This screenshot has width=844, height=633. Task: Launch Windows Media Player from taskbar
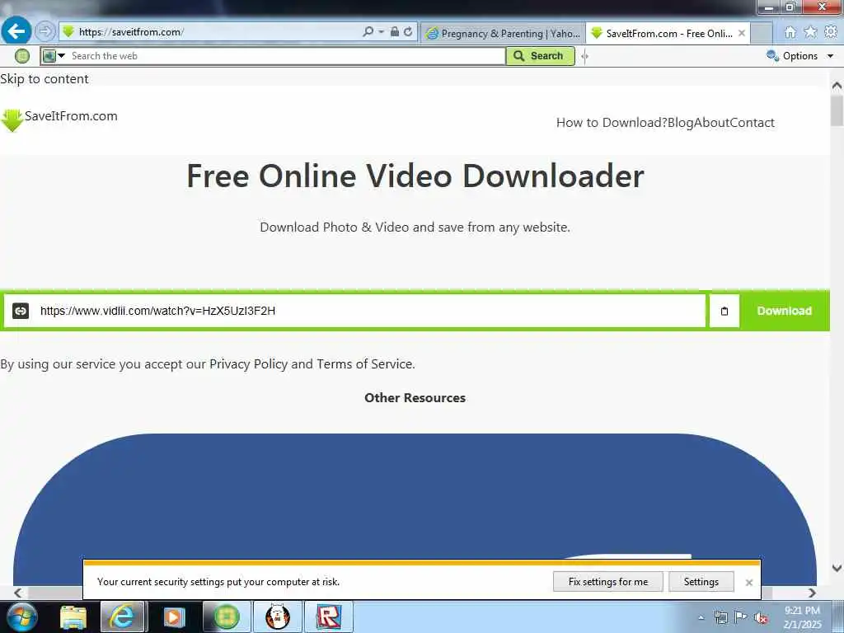[173, 617]
